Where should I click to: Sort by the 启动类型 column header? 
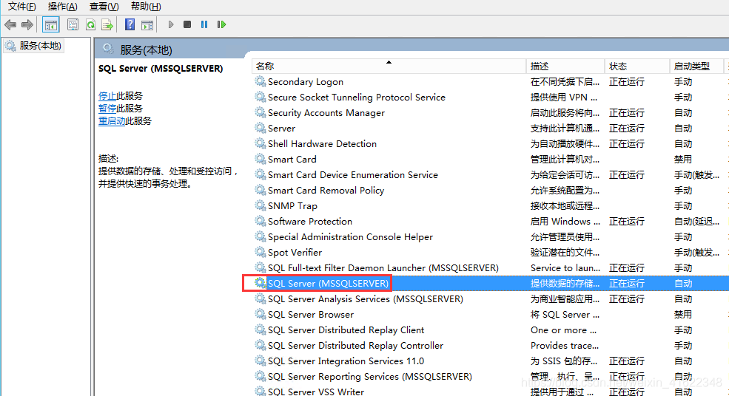coord(696,66)
